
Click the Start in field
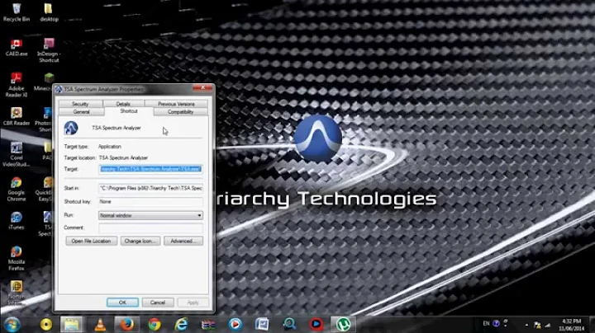(150, 188)
